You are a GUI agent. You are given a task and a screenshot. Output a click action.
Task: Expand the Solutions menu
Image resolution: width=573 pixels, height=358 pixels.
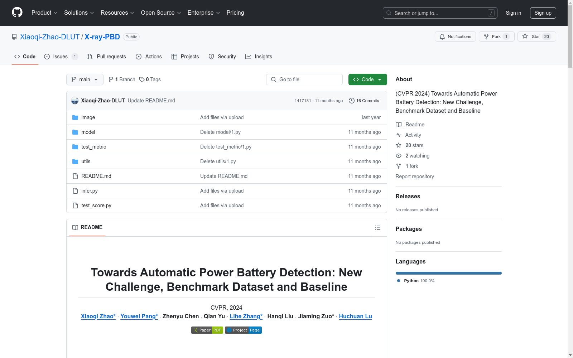[x=79, y=13]
